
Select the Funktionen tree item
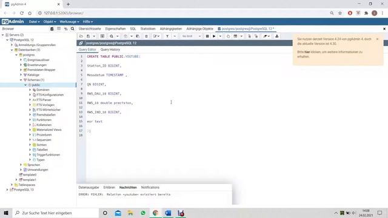click(x=44, y=120)
